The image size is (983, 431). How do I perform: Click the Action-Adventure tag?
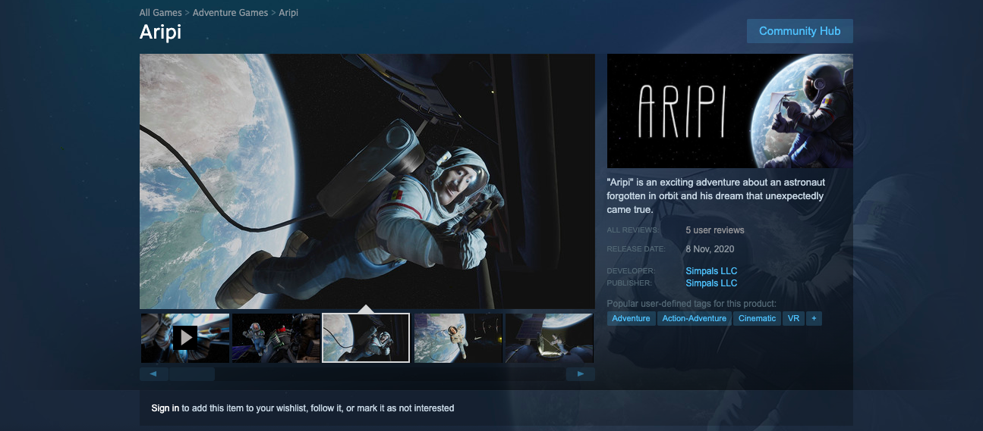point(694,318)
